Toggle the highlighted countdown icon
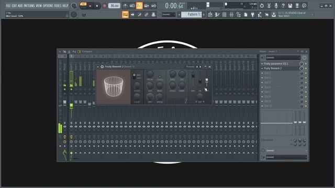The image size is (335, 188). point(139,6)
